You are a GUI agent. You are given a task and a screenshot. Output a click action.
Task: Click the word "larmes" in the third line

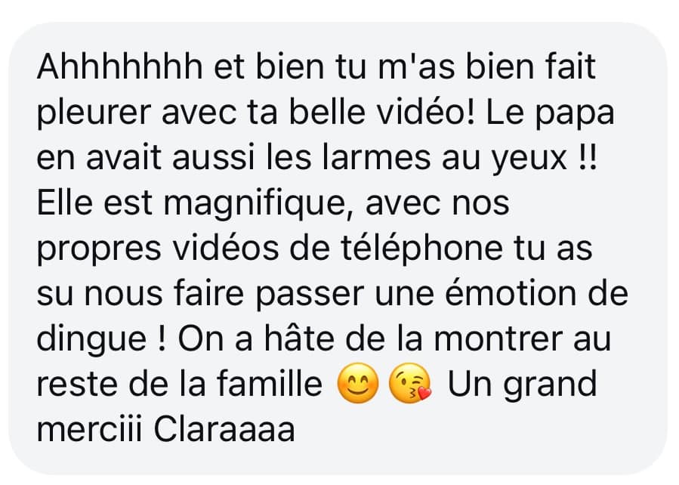[376, 157]
